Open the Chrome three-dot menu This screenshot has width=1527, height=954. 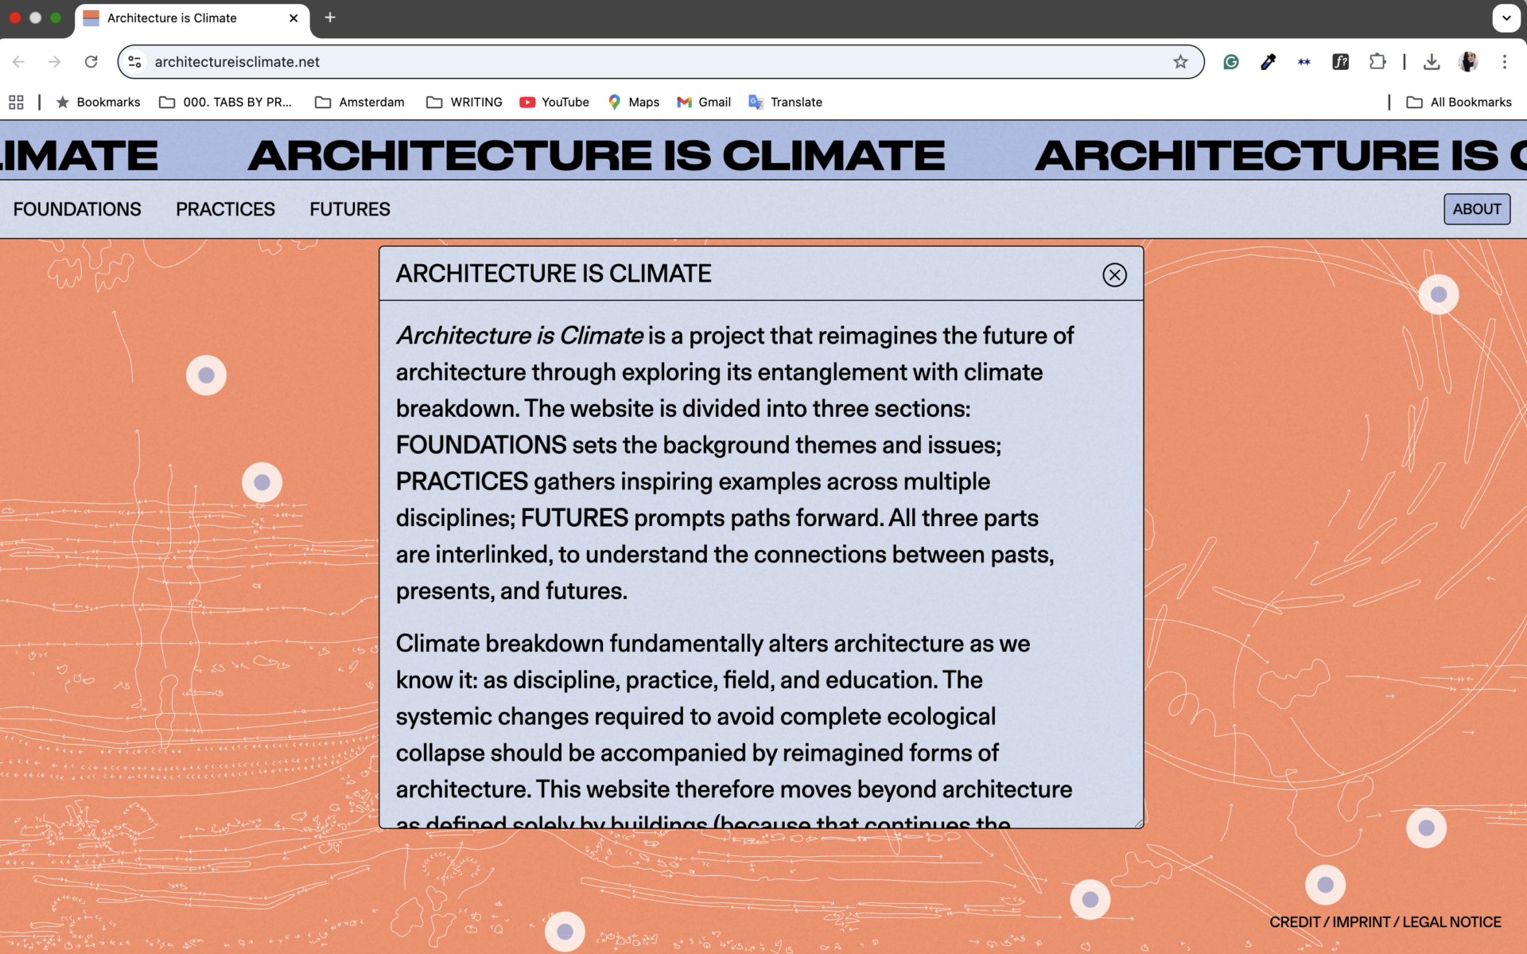click(x=1504, y=62)
